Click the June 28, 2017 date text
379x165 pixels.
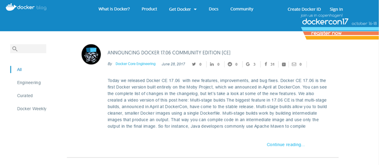pyautogui.click(x=173, y=64)
